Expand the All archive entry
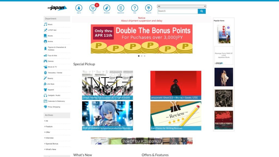This screenshot has height=157, width=279. [46, 121]
